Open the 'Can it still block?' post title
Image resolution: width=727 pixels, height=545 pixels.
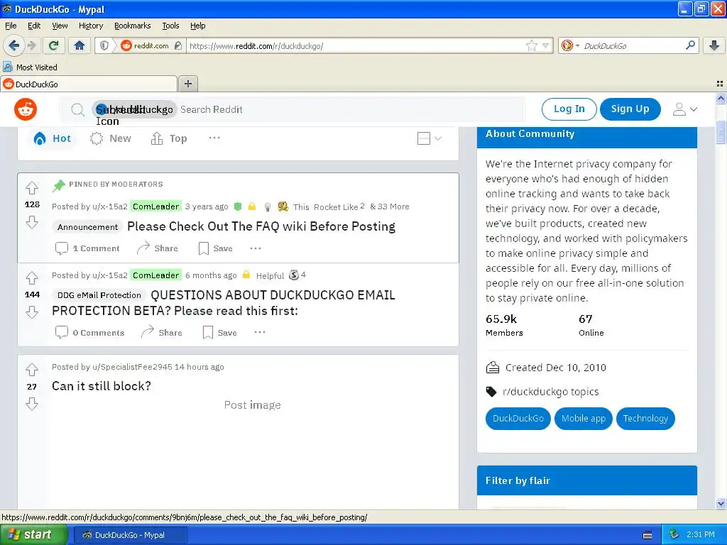pos(101,385)
